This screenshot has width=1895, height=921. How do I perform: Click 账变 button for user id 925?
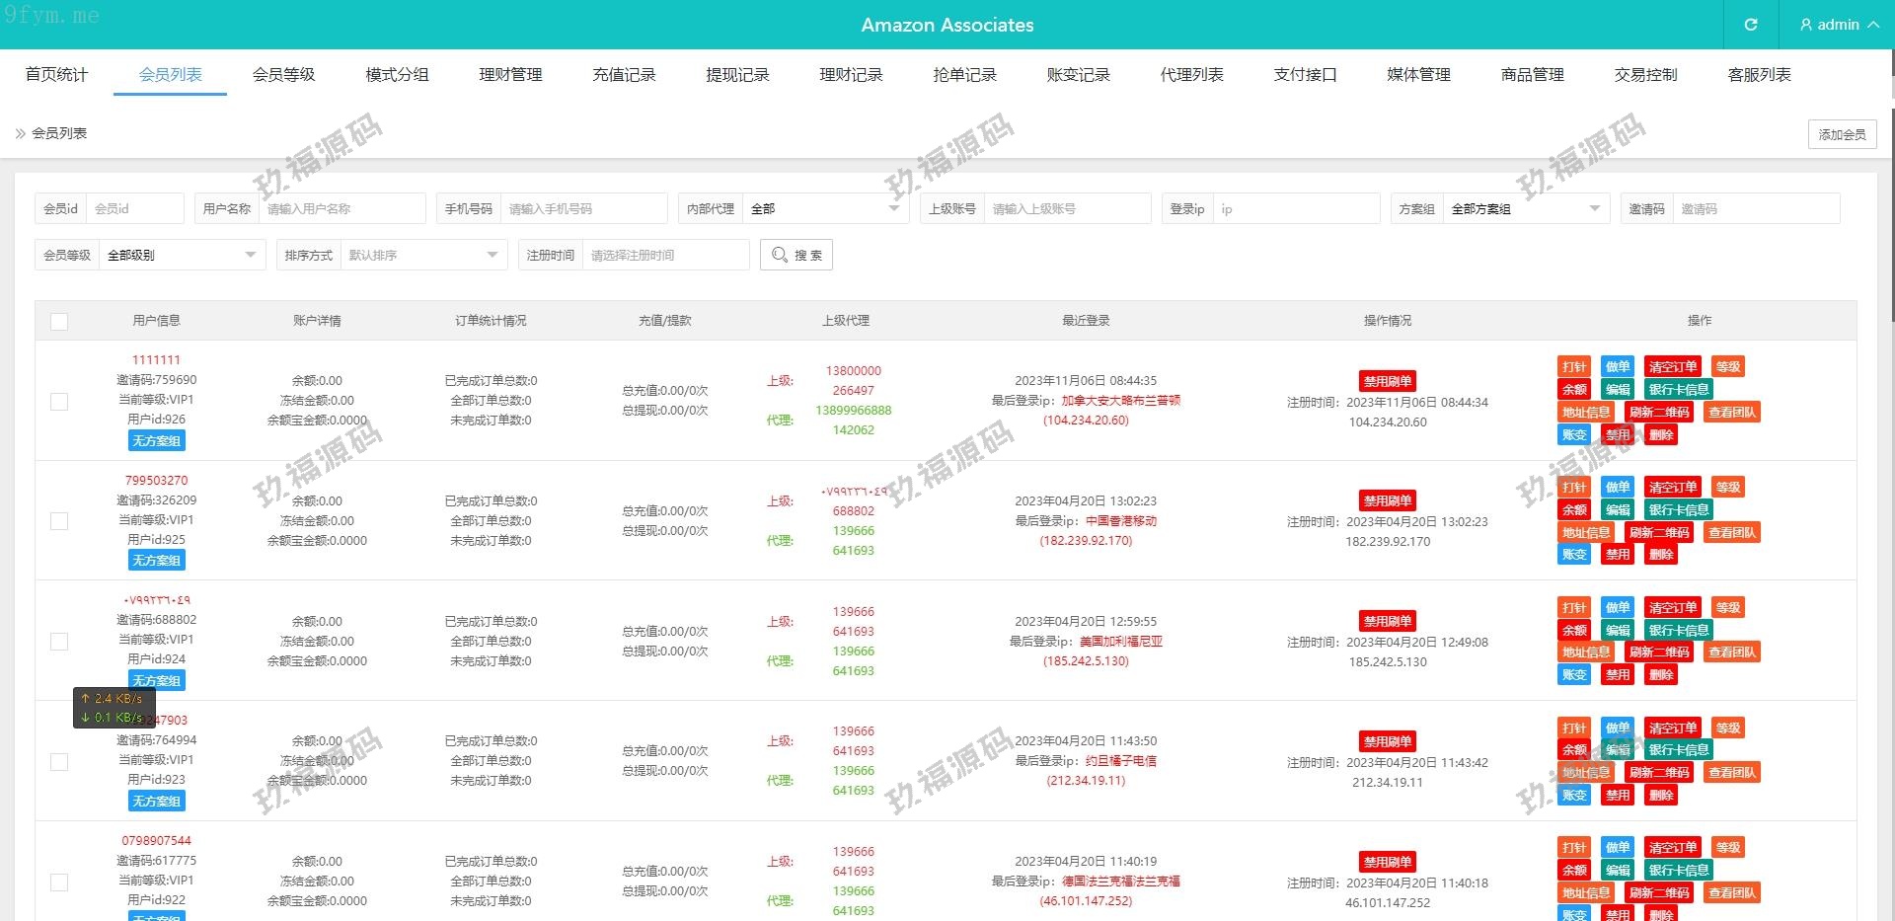(1574, 555)
